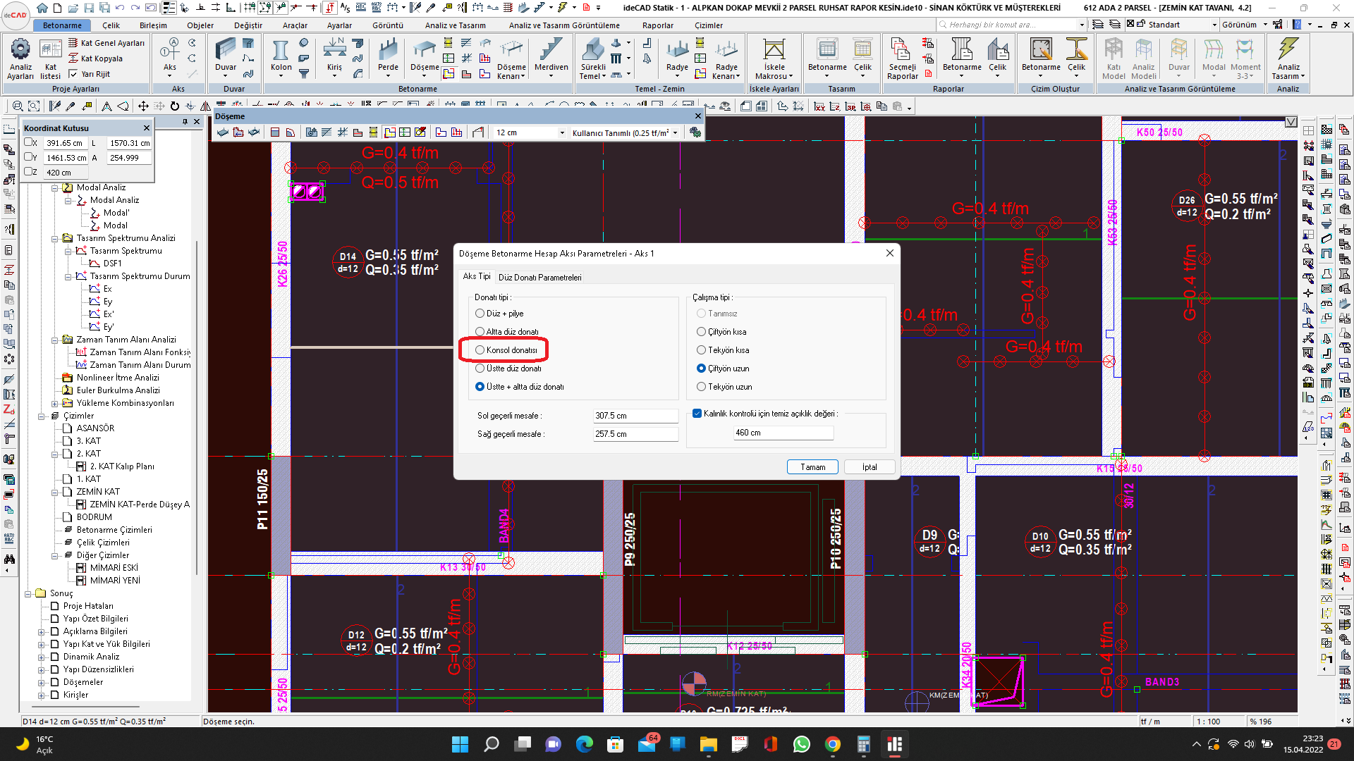This screenshot has width=1354, height=761.
Task: Open ZEMİN KAT tree item
Action: (98, 492)
